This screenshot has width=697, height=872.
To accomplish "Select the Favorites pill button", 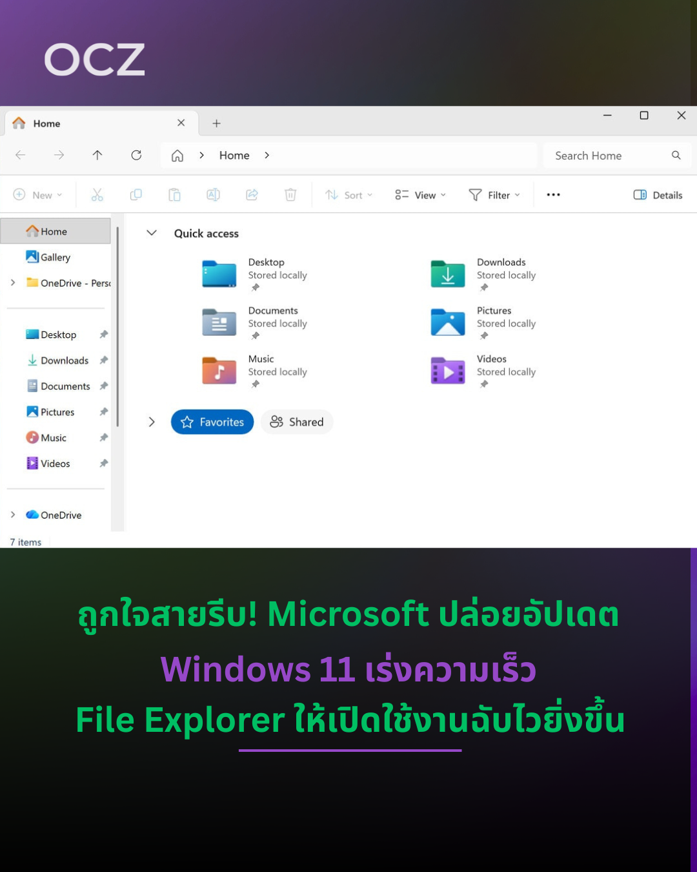I will [212, 422].
